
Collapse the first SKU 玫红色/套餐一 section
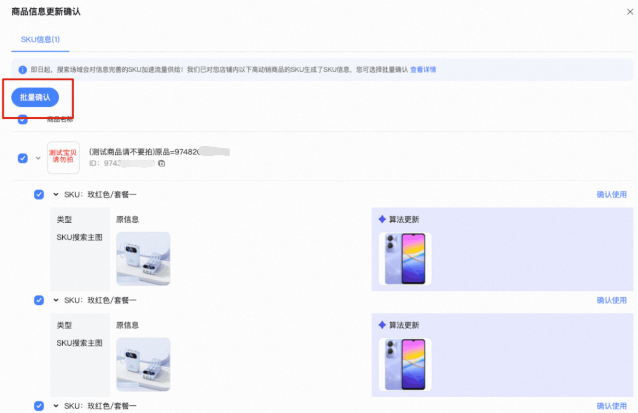[x=56, y=194]
